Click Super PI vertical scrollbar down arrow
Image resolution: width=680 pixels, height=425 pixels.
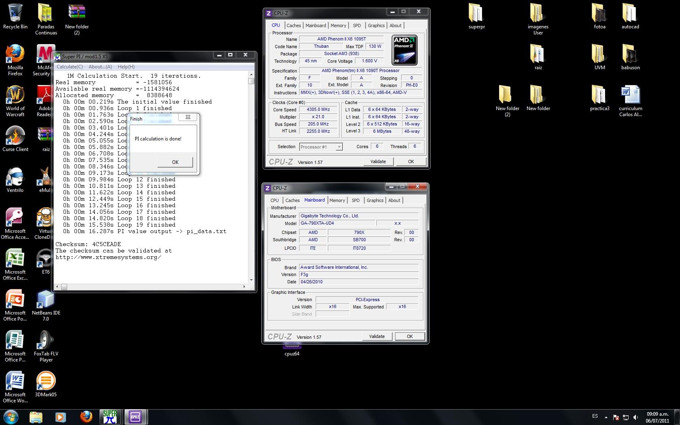click(x=251, y=280)
